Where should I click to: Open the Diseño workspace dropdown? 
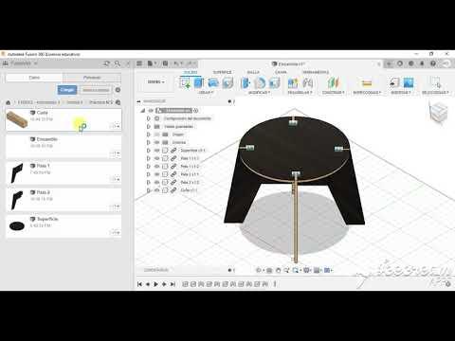click(x=156, y=81)
